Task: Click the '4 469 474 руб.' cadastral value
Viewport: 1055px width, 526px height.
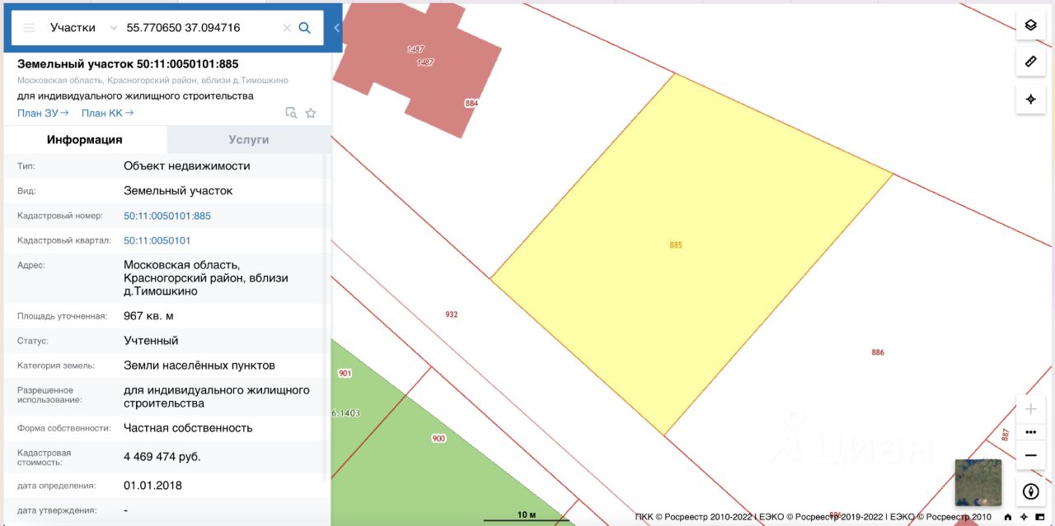Action: (x=162, y=456)
